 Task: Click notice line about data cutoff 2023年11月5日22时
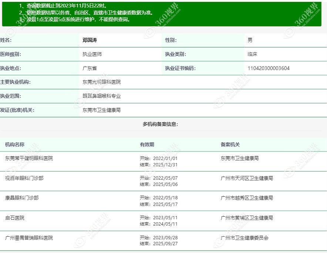coord(63,6)
